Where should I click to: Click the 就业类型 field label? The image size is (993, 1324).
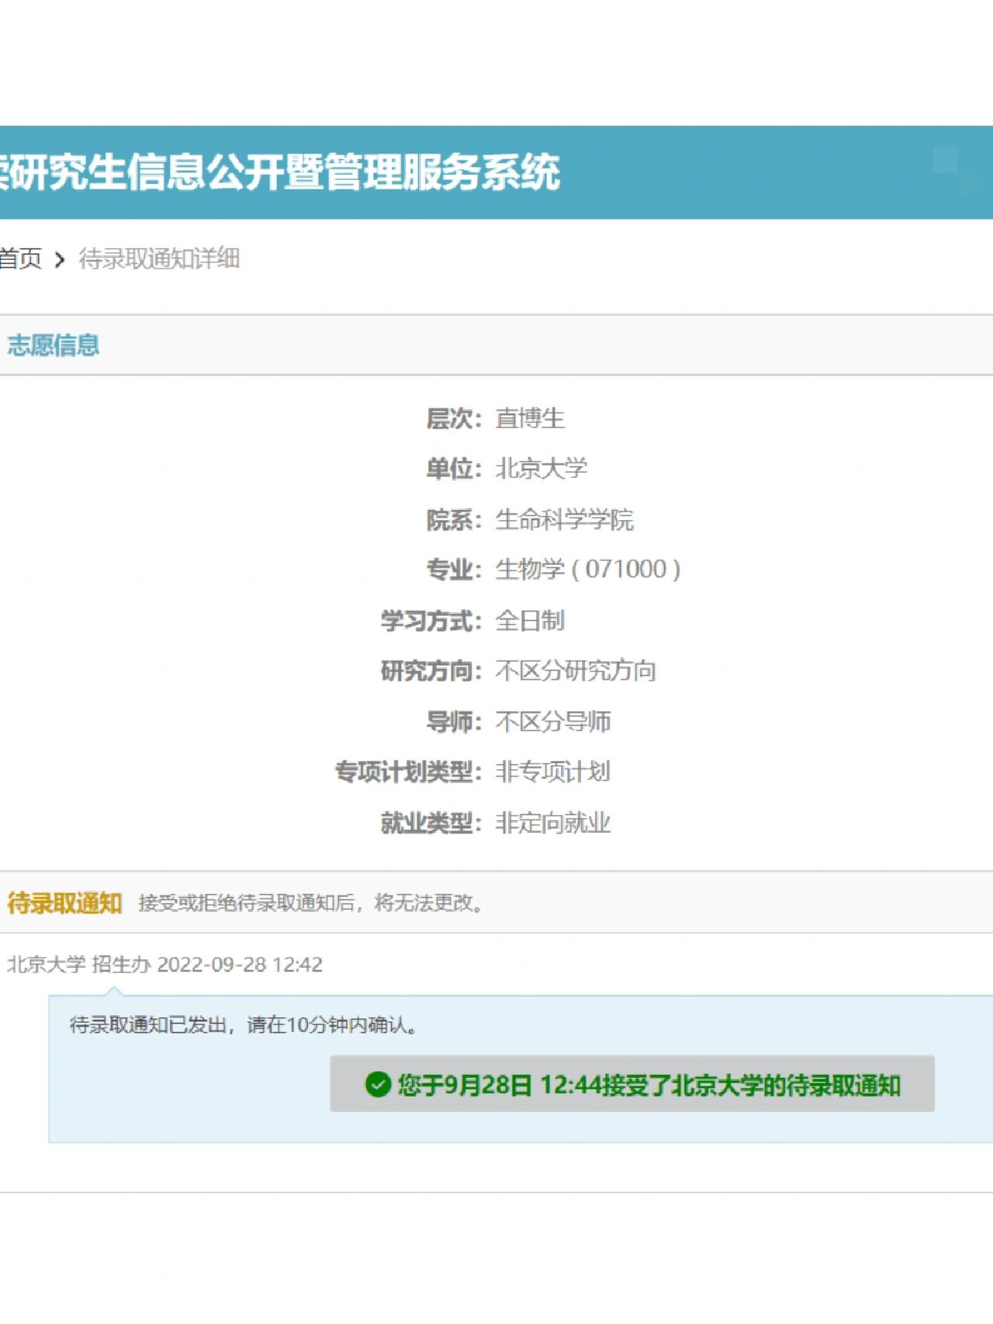tap(431, 822)
